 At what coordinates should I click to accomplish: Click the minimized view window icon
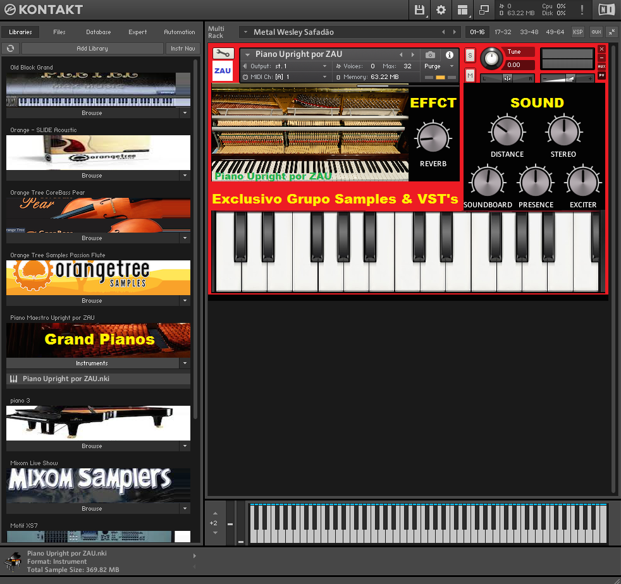[484, 10]
